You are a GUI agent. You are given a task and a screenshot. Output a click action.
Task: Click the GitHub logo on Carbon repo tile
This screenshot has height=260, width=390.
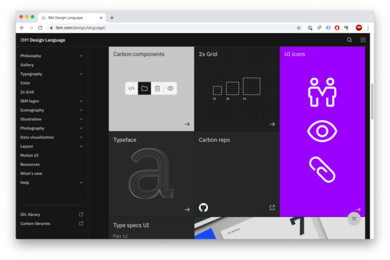click(x=203, y=207)
